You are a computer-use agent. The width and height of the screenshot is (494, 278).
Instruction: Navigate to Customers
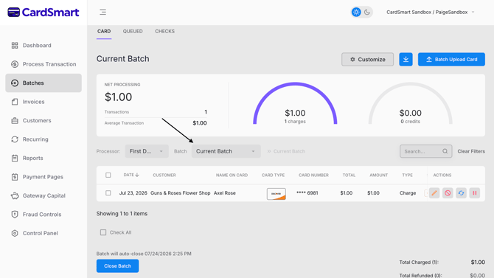tap(44, 120)
